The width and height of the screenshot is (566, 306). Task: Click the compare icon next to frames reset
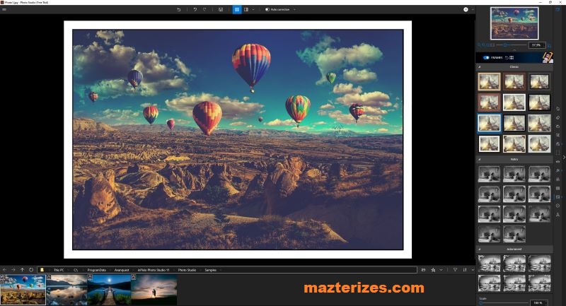[x=512, y=58]
